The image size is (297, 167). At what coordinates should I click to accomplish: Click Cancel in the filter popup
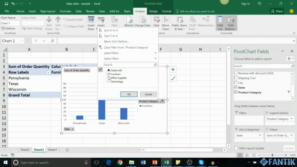tap(148, 94)
